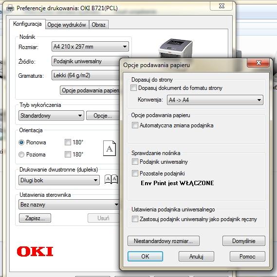Click the Pomoc button
This screenshot has width=277, height=277.
[x=247, y=256]
